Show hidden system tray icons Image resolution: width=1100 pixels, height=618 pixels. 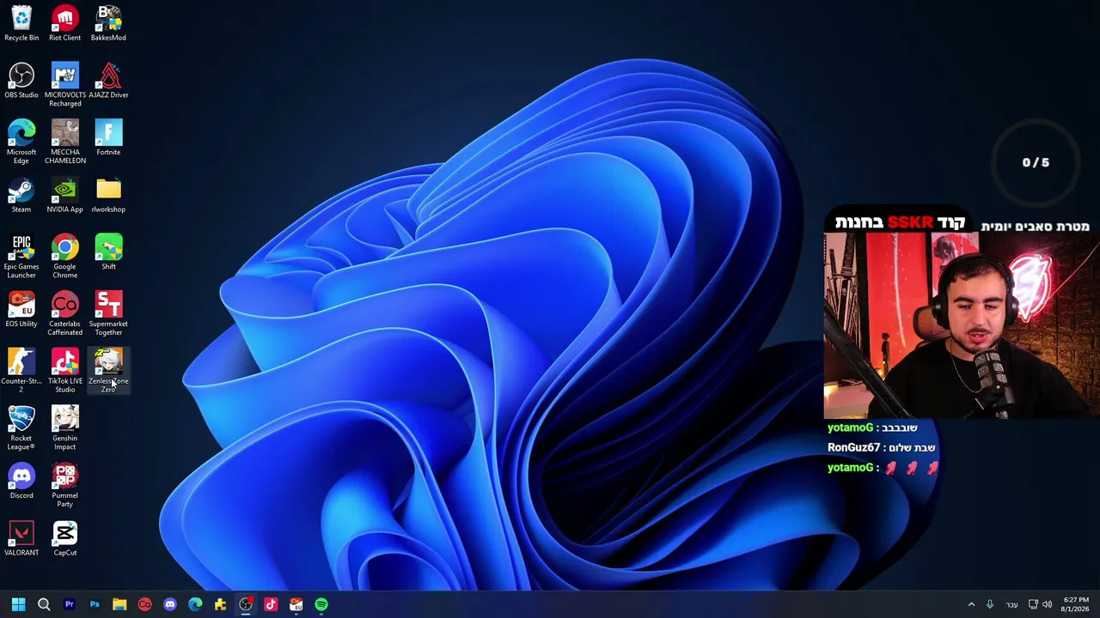point(972,604)
